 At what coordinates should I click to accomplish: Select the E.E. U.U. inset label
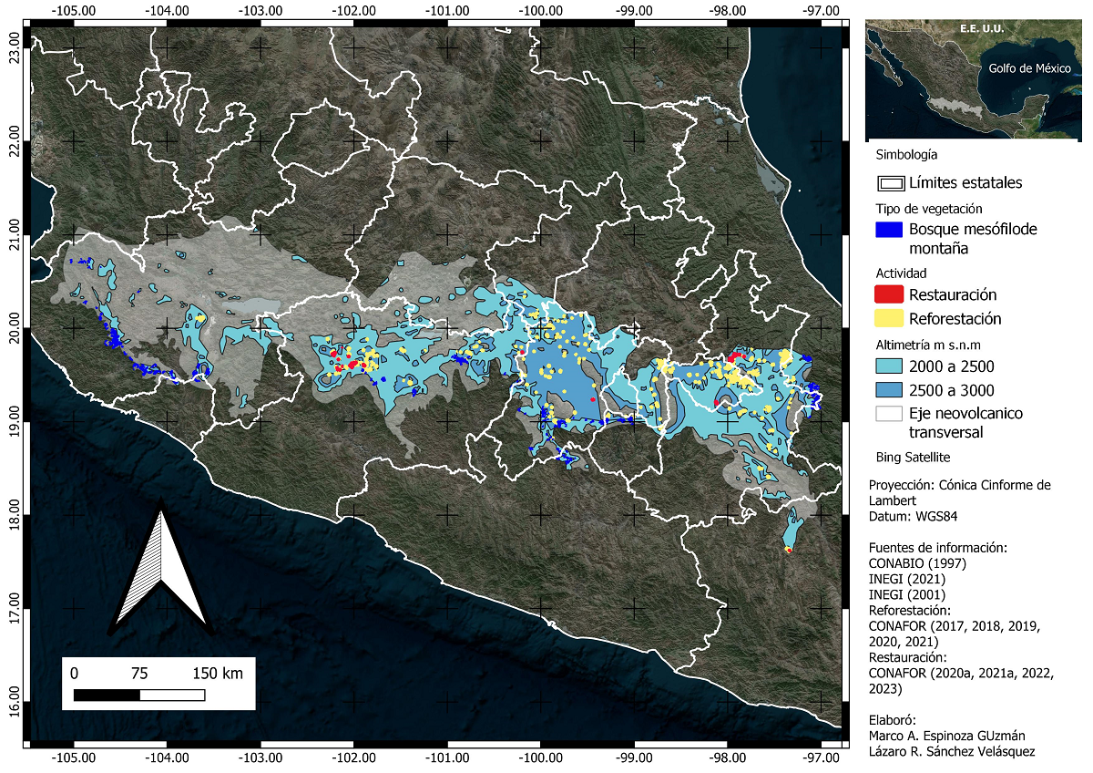(x=981, y=29)
